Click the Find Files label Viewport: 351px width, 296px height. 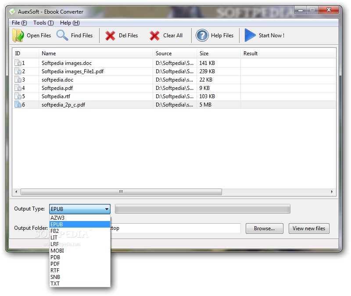(82, 36)
